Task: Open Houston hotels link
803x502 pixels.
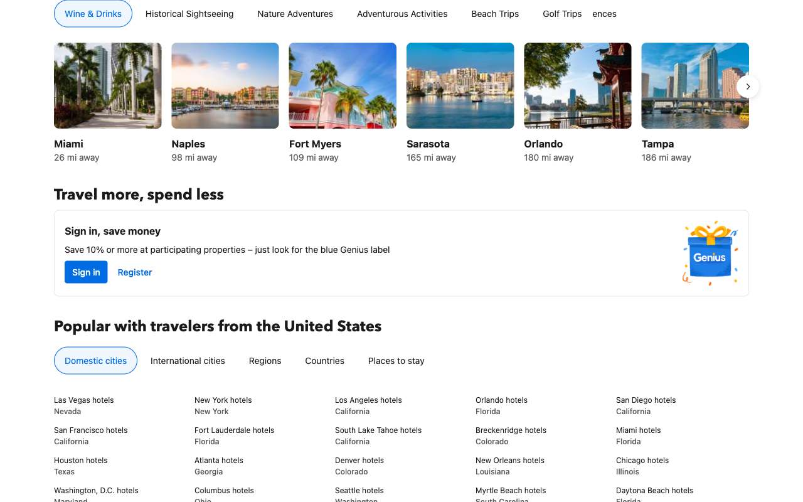Action: pos(81,461)
